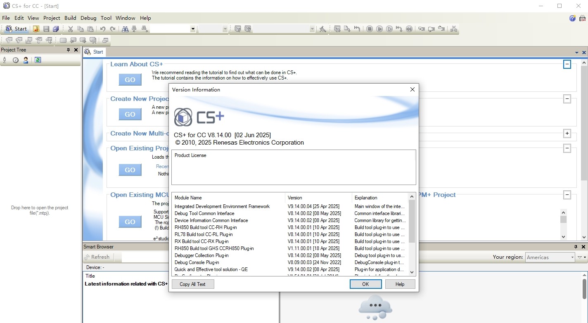588x323 pixels.
Task: Toggle the Smart Browser panel pin
Action: [576, 247]
